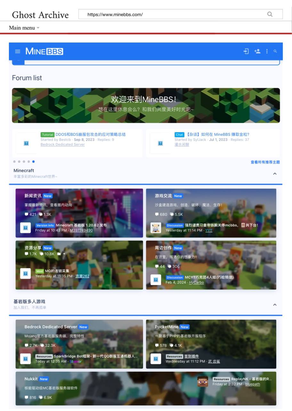Viewport: 292px width, 411px height.
Task: Select the third carousel dot
Action: pos(24,162)
